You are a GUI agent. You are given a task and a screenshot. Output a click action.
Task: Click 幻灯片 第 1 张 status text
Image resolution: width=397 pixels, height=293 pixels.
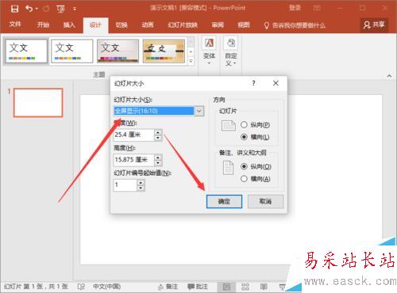(x=36, y=287)
